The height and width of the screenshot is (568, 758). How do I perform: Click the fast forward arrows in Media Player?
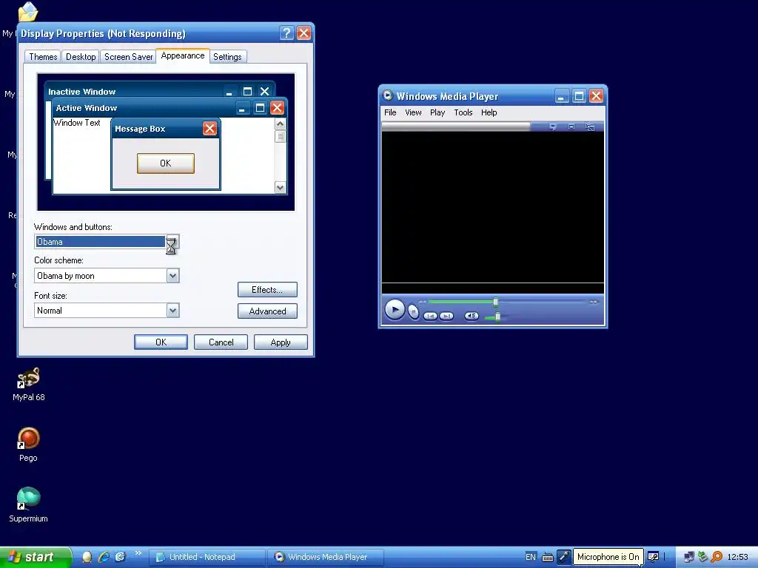594,302
